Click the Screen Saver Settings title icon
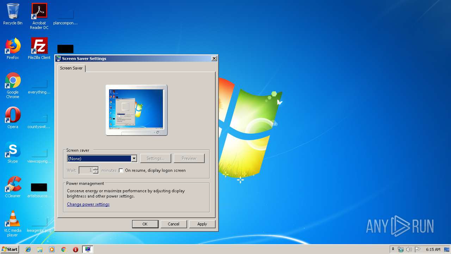Image resolution: width=451 pixels, height=254 pixels. click(x=58, y=59)
